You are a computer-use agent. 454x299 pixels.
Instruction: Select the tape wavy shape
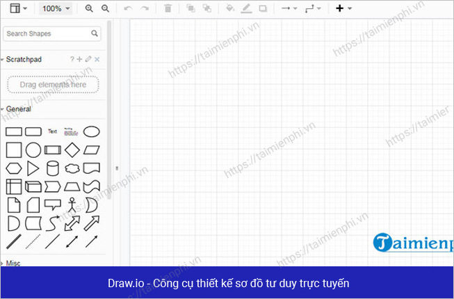click(92, 186)
